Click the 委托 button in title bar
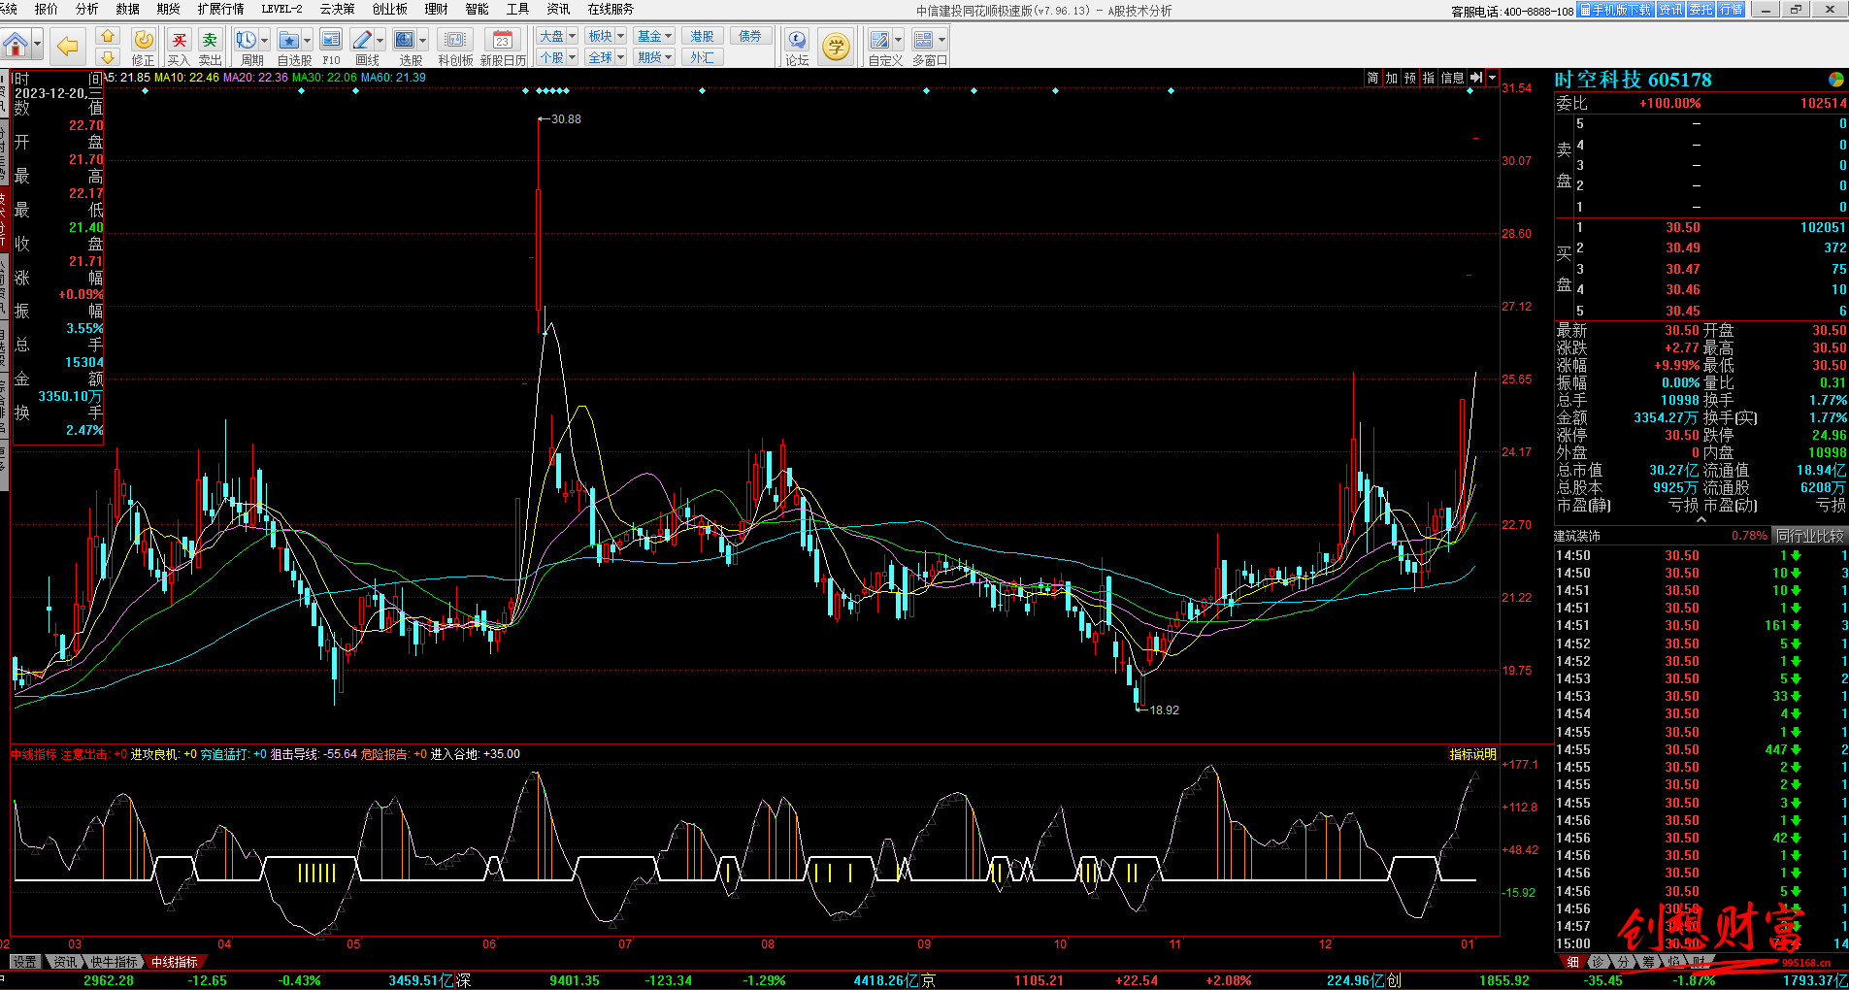 point(1700,10)
